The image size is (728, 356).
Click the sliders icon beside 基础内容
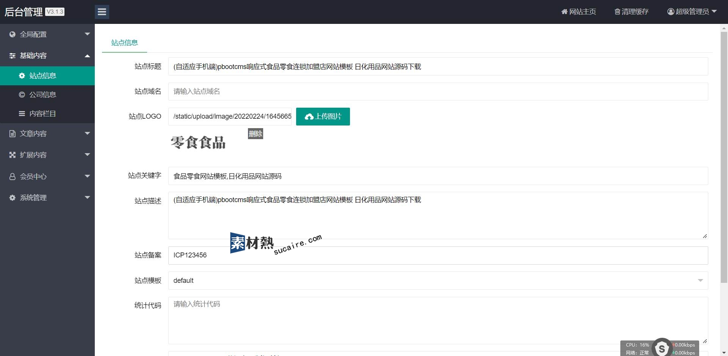(13, 56)
